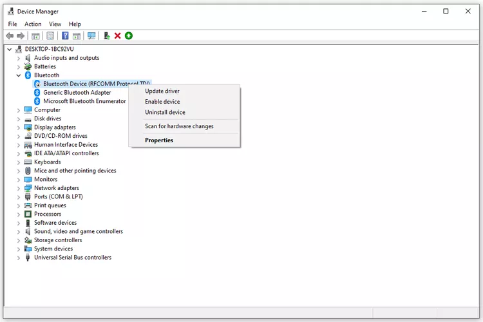Open the View menu
The width and height of the screenshot is (483, 322).
pyautogui.click(x=55, y=24)
